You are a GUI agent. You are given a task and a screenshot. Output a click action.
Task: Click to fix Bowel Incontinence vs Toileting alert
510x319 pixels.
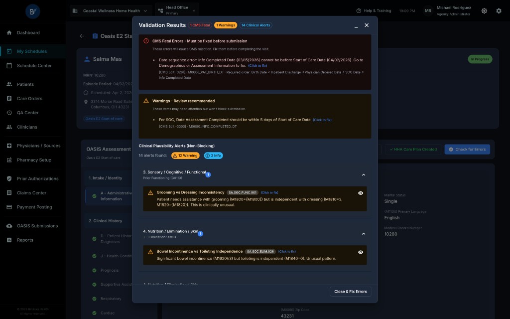click(287, 252)
